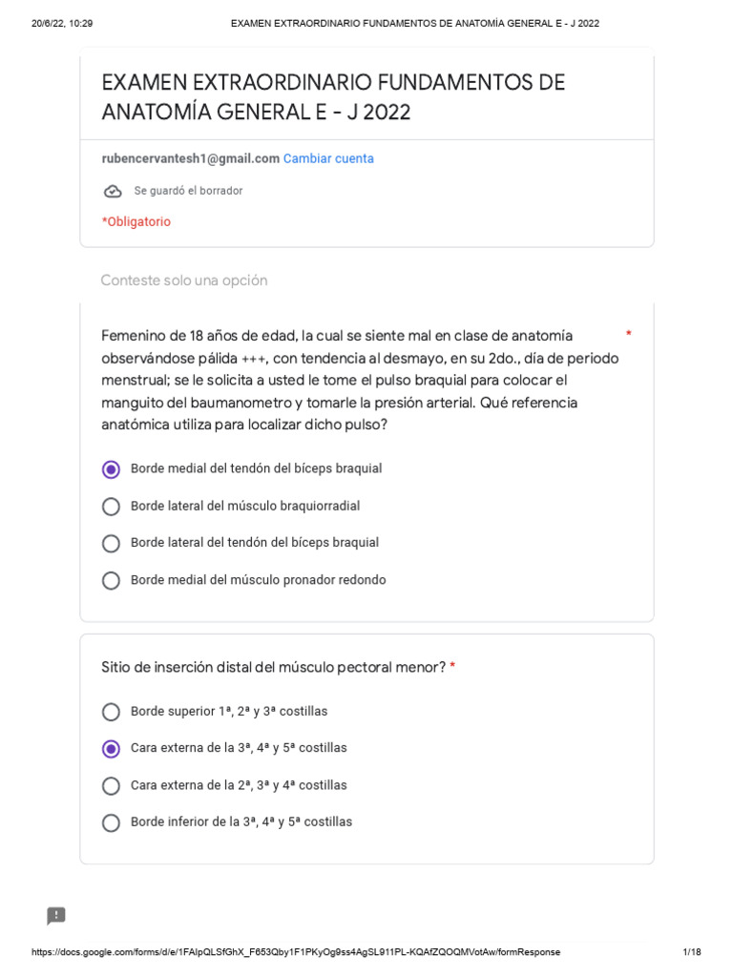Click the page header document title
Viewport: 733px width, 977px height.
pyautogui.click(x=415, y=22)
